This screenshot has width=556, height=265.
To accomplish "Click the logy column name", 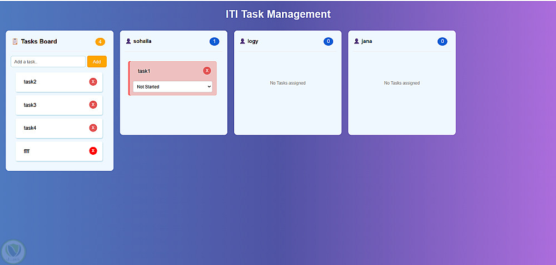I will (253, 41).
